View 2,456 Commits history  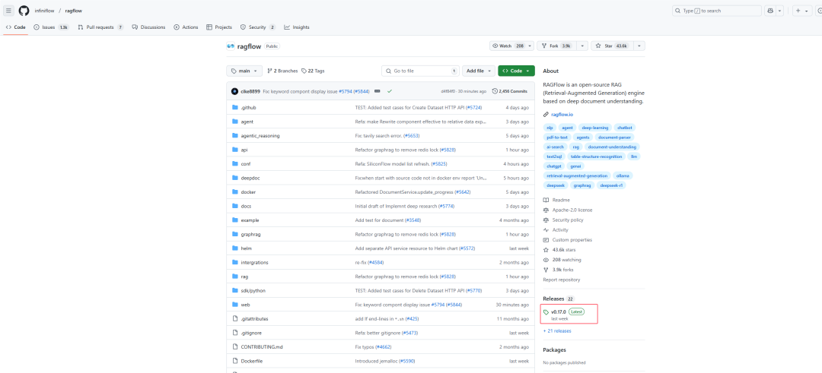click(510, 91)
